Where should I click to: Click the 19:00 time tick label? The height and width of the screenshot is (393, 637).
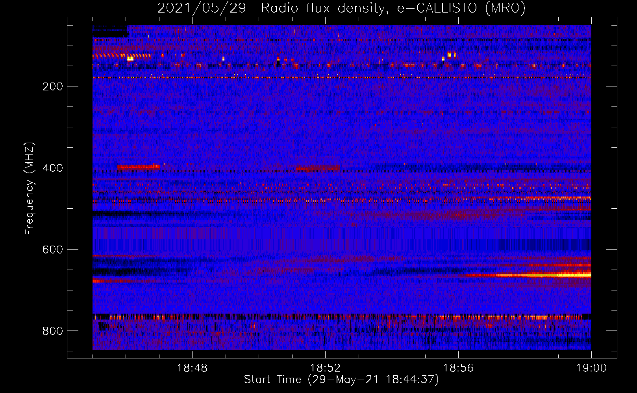click(x=591, y=368)
